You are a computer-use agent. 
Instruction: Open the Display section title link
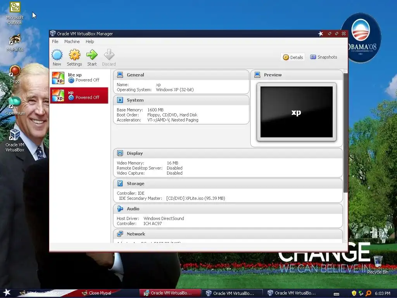(135, 153)
